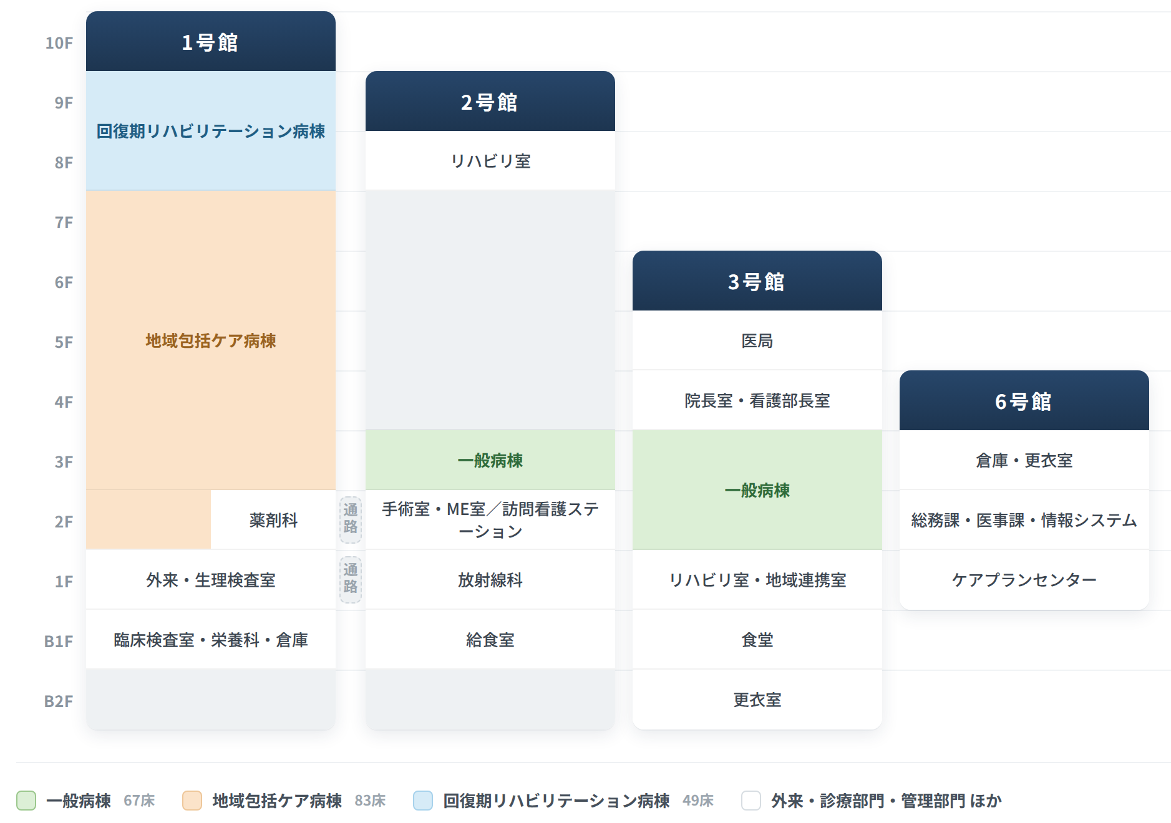1171x823 pixels.
Task: Click 回復期リハビリテーション病棟 legend label text
Action: click(556, 801)
